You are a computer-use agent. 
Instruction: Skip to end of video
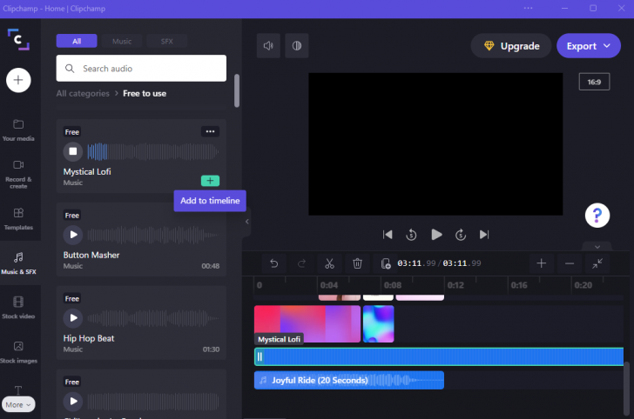pos(484,235)
